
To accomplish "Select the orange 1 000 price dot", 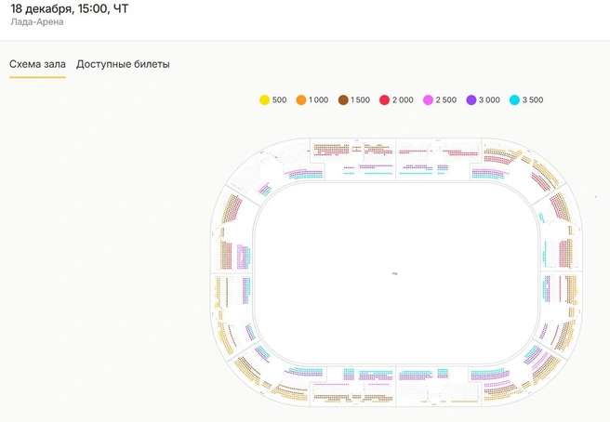I will coord(300,100).
